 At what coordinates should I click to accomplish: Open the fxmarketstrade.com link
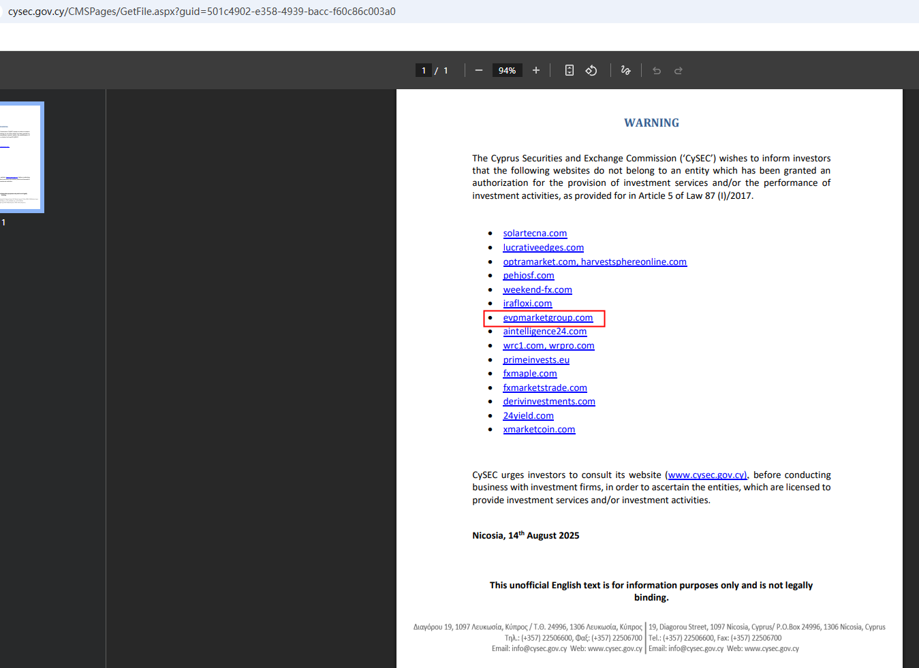click(545, 388)
